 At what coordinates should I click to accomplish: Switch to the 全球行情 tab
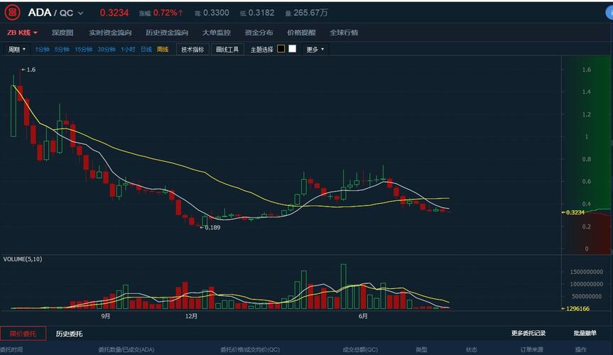pyautogui.click(x=344, y=33)
